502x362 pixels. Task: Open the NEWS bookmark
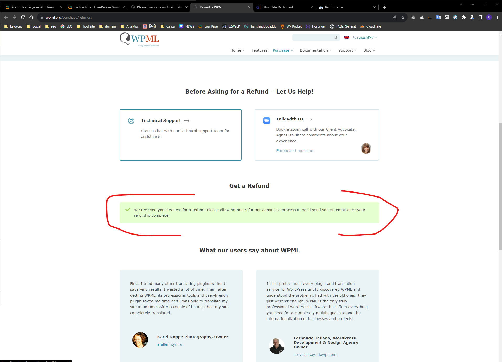click(x=187, y=26)
